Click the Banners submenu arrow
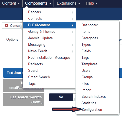 pyautogui.click(x=72, y=12)
